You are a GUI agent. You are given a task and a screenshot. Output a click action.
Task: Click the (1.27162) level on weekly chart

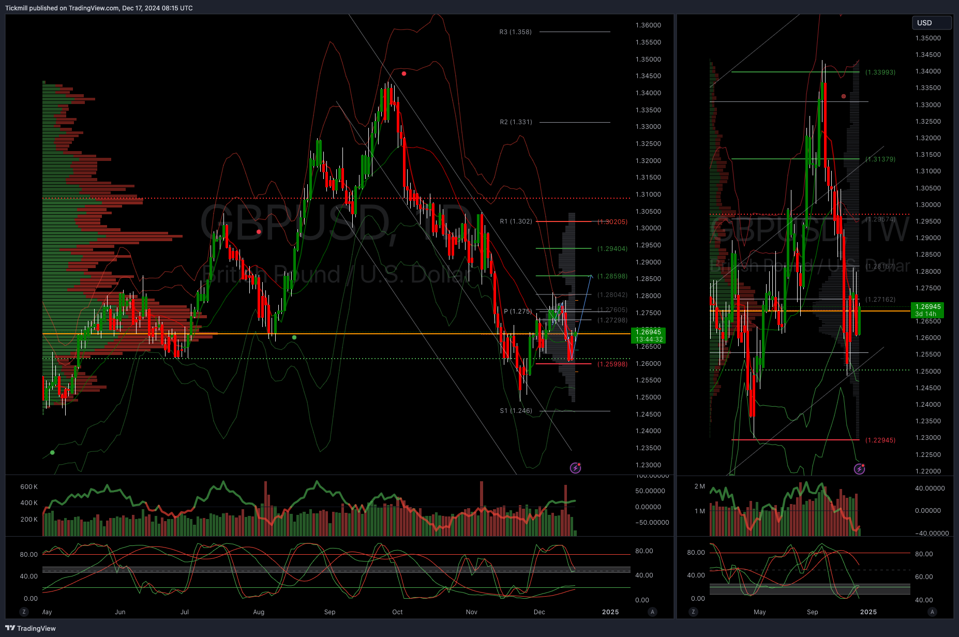880,300
